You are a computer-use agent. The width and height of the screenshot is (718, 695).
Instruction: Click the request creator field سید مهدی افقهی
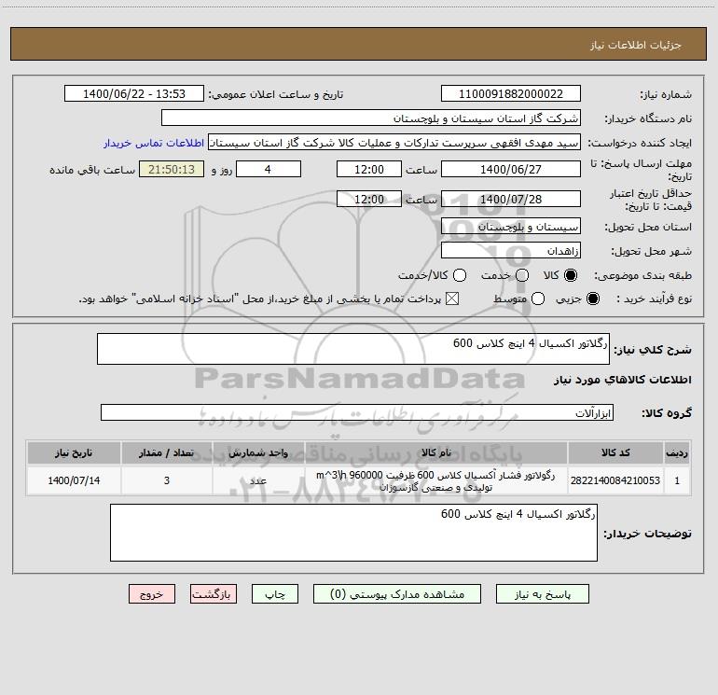coord(394,142)
